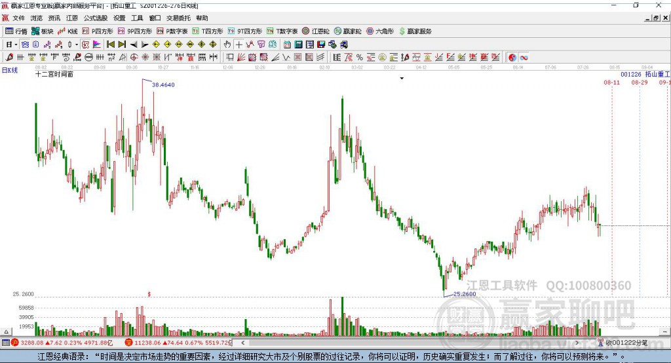Click the keyboard grid icon in status bar
This screenshot has width=671, height=363.
pos(5,343)
